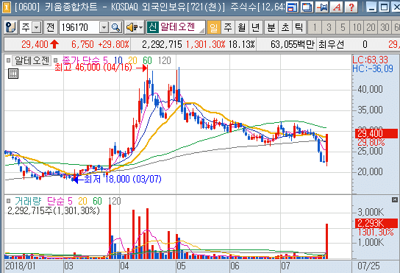This screenshot has height=273, width=400.
Task: Close the volume pane with the x icon
Action: point(394,199)
